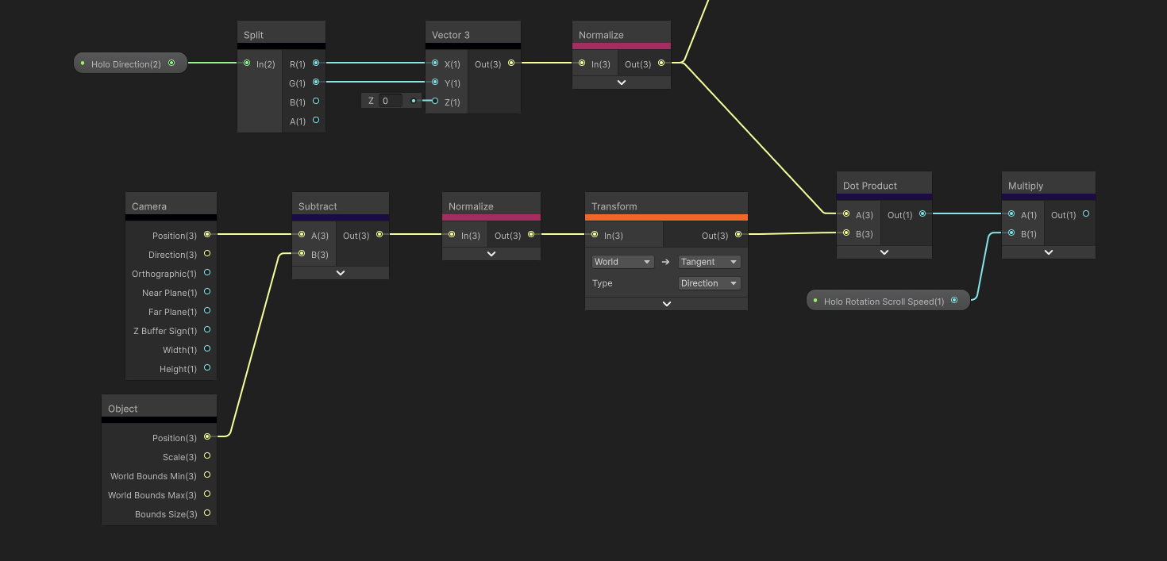Click the Direction(3) port on Camera node
The image size is (1167, 561).
coord(206,253)
